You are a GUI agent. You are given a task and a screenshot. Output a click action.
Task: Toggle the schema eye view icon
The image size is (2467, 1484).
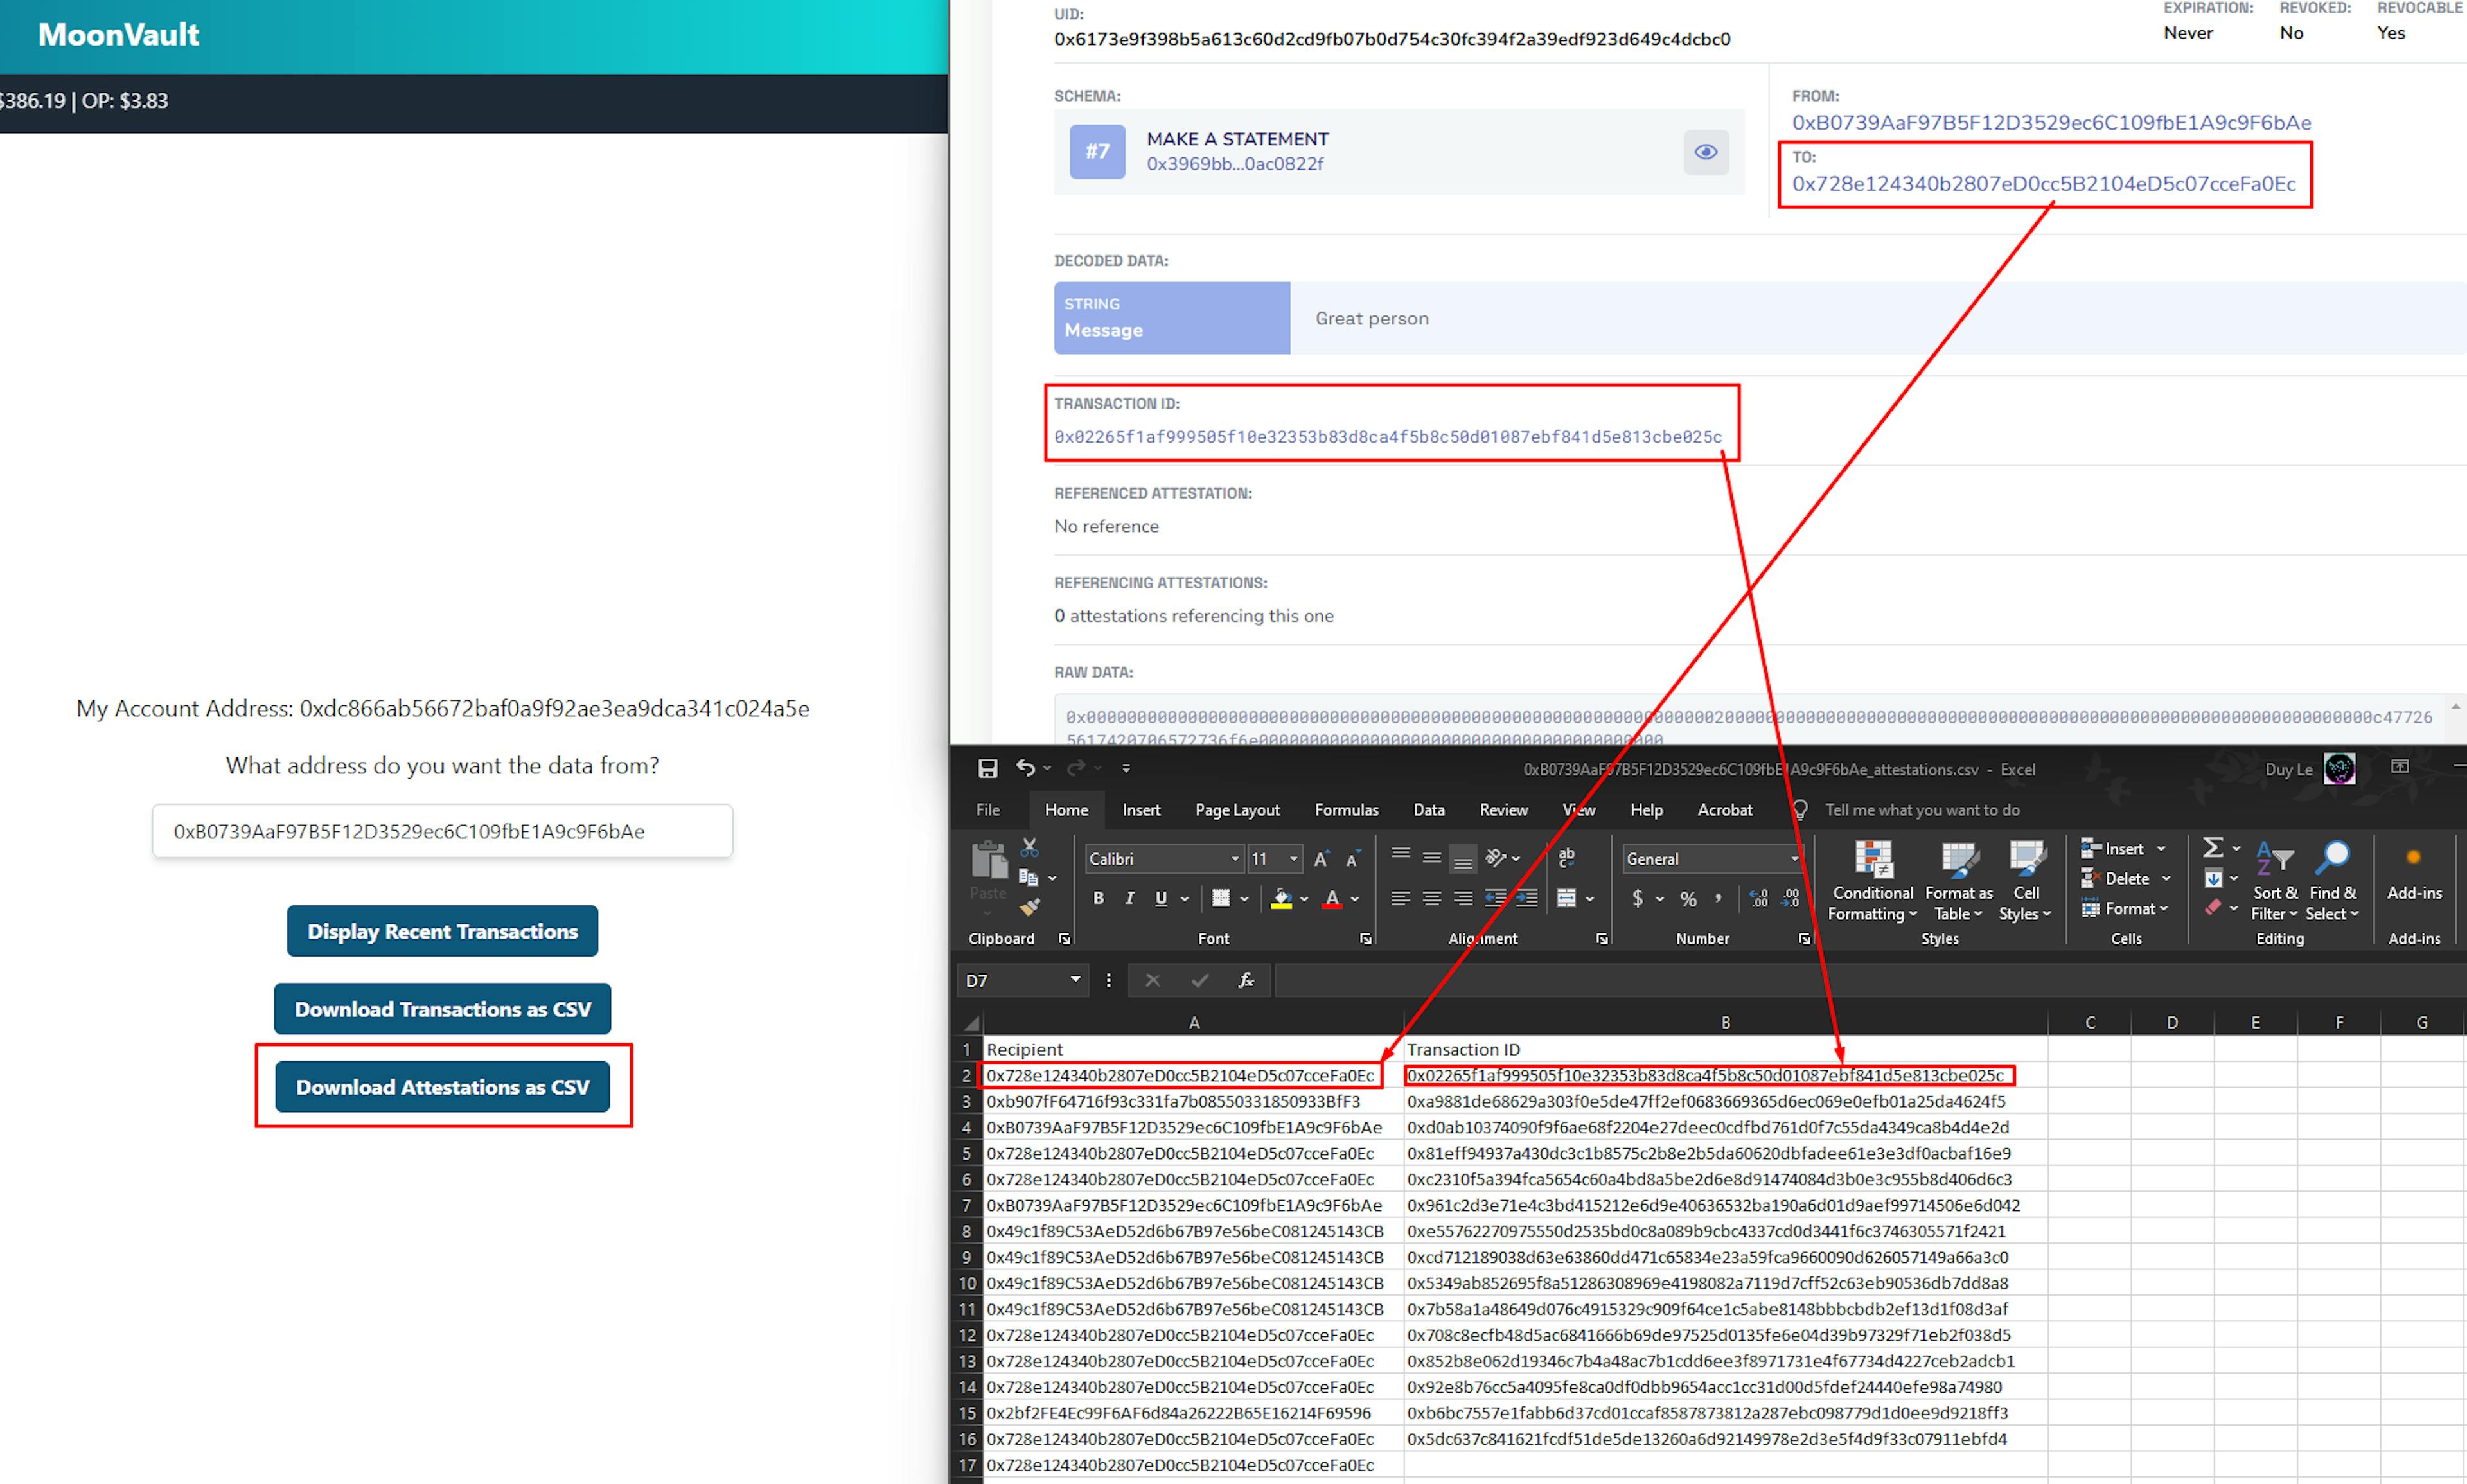pos(1706,152)
